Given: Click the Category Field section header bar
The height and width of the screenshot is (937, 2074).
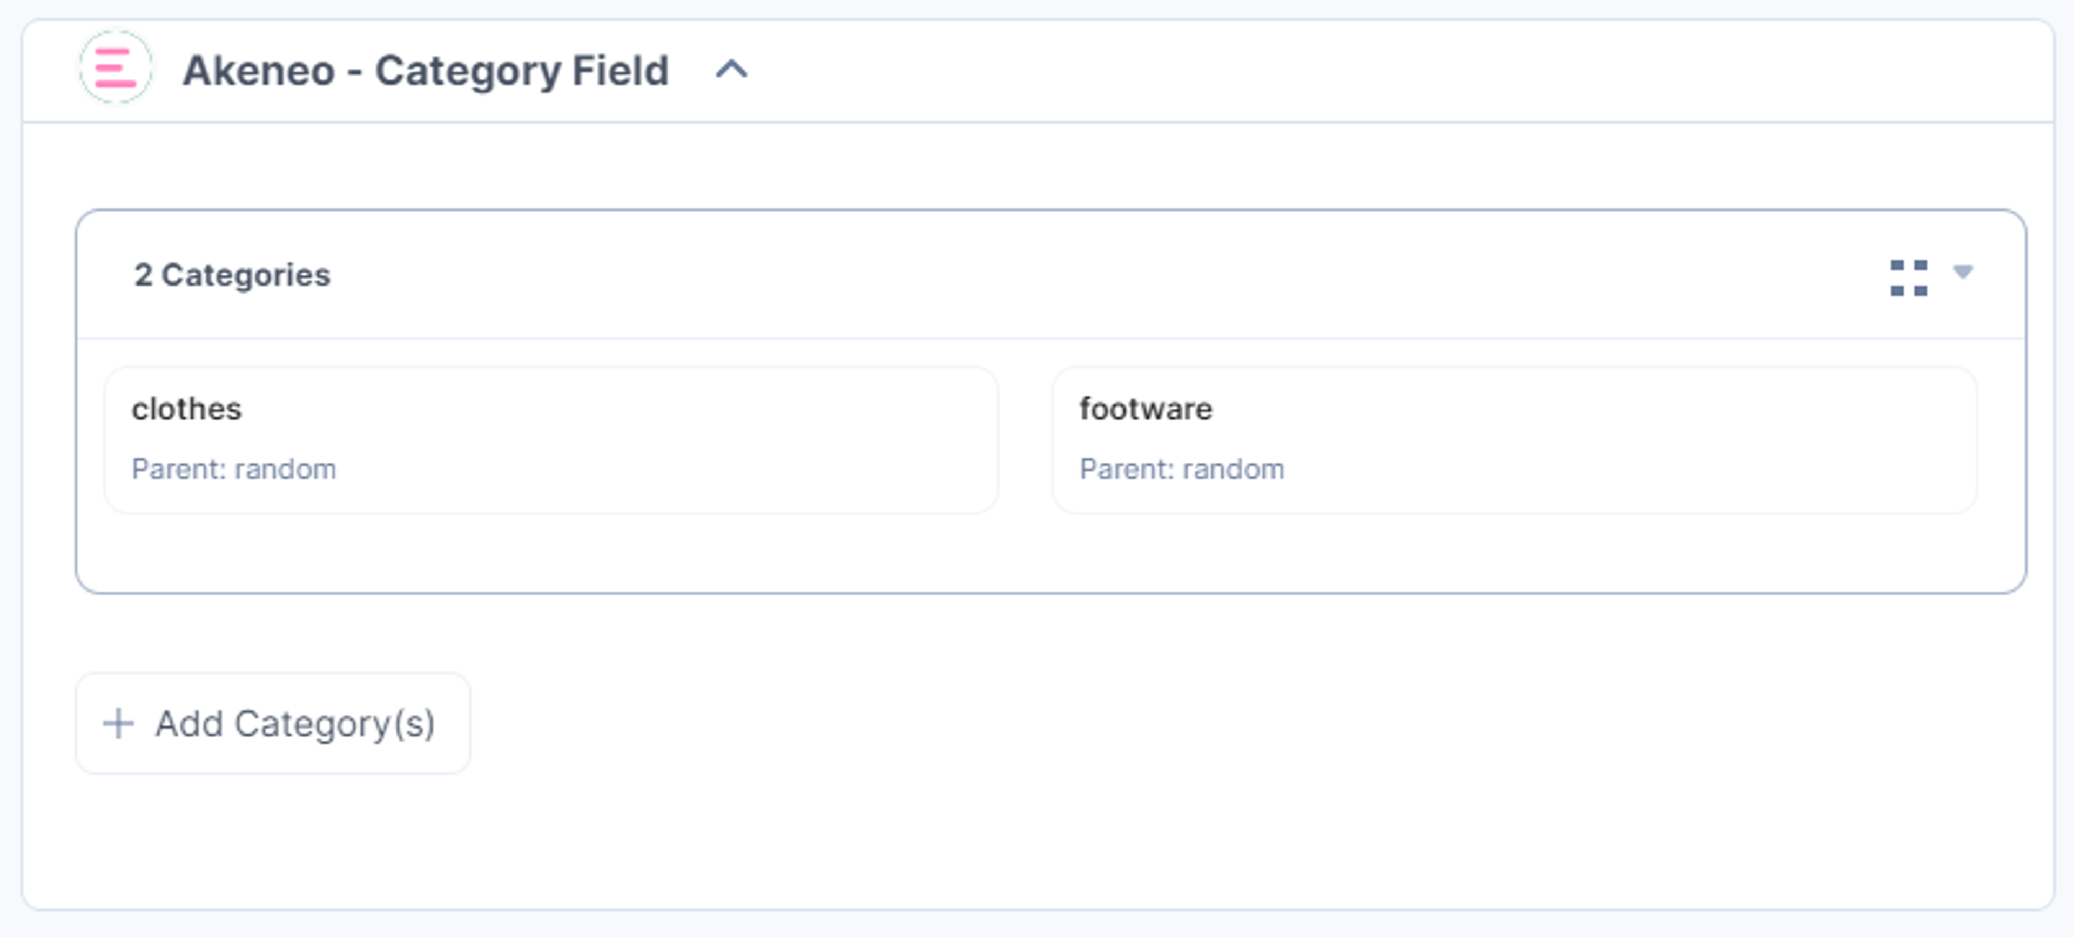Looking at the screenshot, I should (1038, 72).
